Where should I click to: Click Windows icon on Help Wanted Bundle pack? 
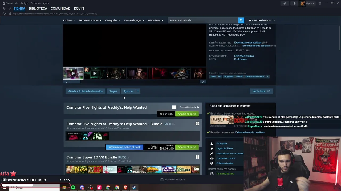(197, 124)
